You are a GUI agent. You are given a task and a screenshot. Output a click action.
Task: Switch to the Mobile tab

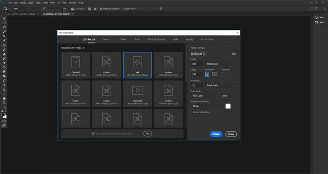click(x=189, y=39)
